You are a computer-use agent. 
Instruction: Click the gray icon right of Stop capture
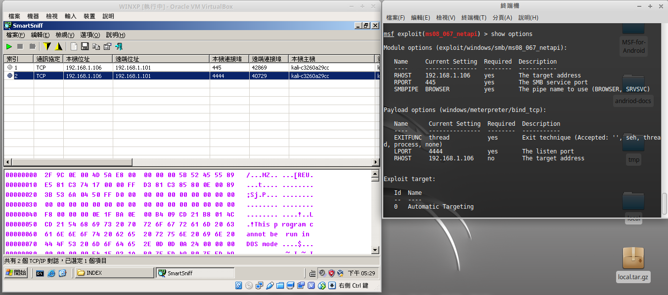point(32,46)
